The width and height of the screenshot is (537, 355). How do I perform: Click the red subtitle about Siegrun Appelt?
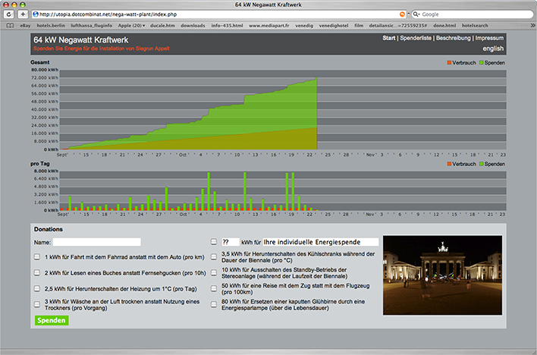[x=102, y=49]
